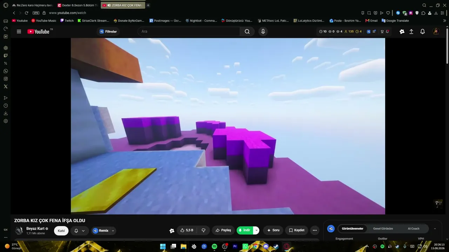Open Opera sidebar settings gear
The height and width of the screenshot is (252, 449).
pos(6,121)
